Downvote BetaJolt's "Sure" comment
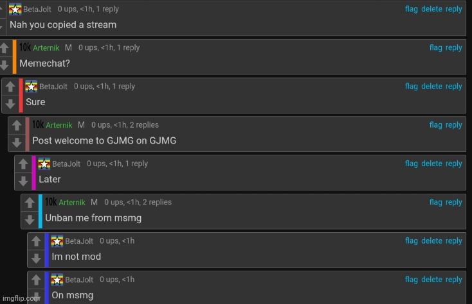This screenshot has height=304, width=472. [10, 103]
